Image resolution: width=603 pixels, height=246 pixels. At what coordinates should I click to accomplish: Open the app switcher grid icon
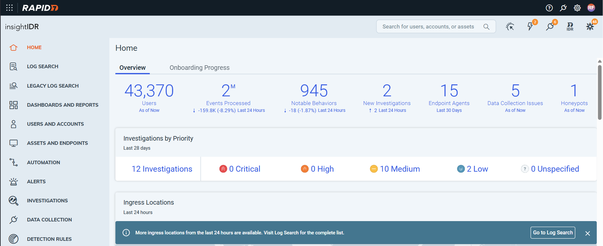pyautogui.click(x=9, y=8)
